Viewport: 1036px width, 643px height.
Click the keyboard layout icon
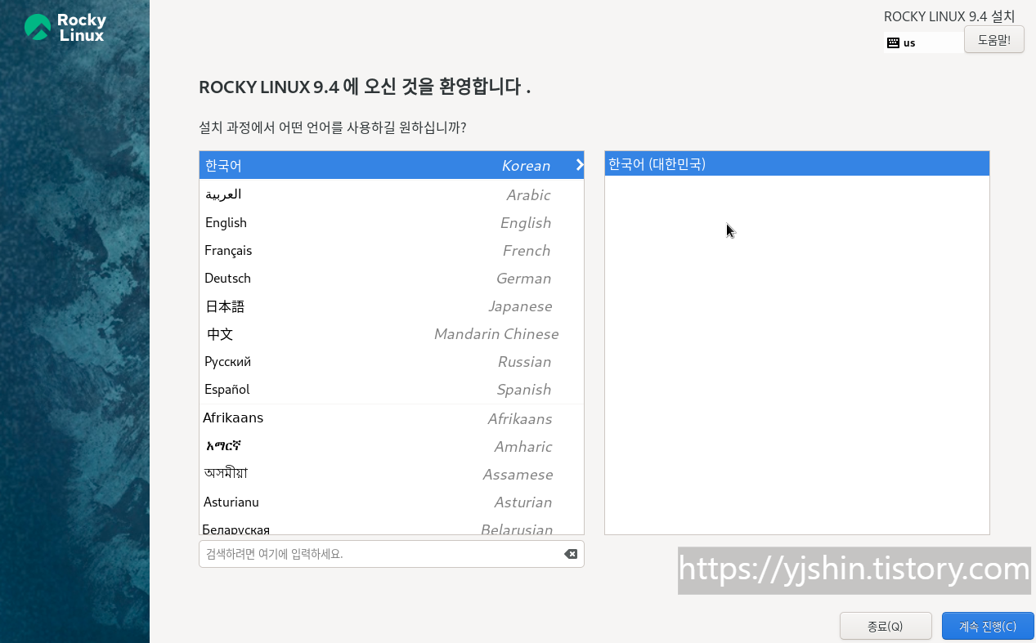(893, 42)
